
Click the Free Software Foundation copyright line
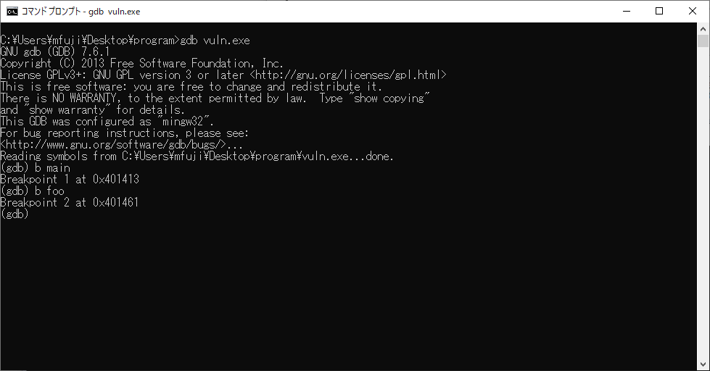pyautogui.click(x=141, y=64)
